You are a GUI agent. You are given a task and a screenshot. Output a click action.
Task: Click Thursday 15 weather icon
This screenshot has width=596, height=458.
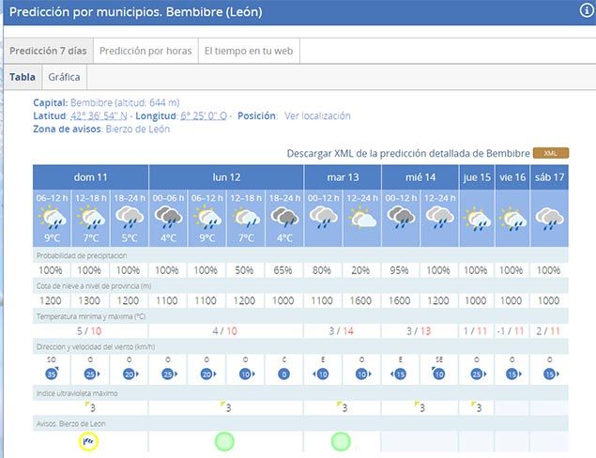point(477,219)
